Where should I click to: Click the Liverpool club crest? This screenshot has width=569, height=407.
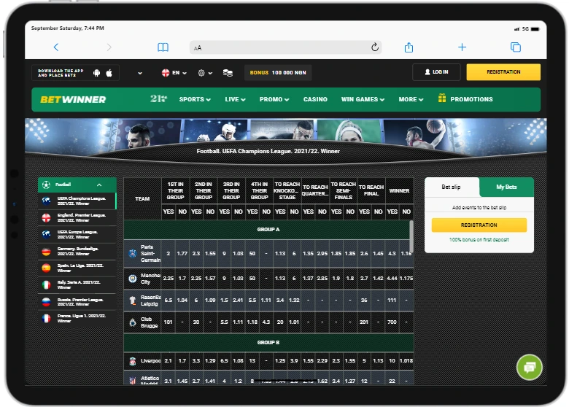click(133, 361)
